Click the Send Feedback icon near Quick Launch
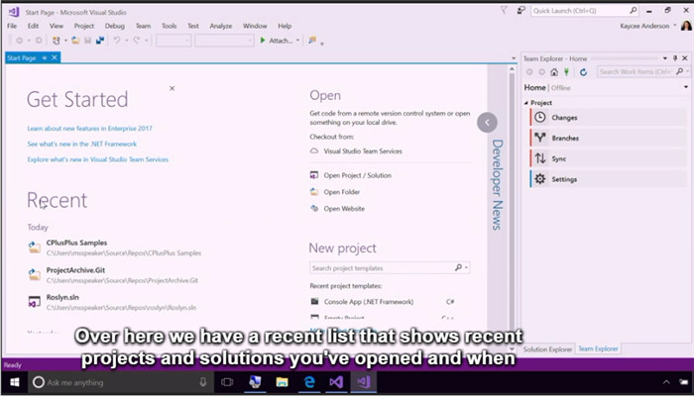This screenshot has width=694, height=396. [x=520, y=10]
